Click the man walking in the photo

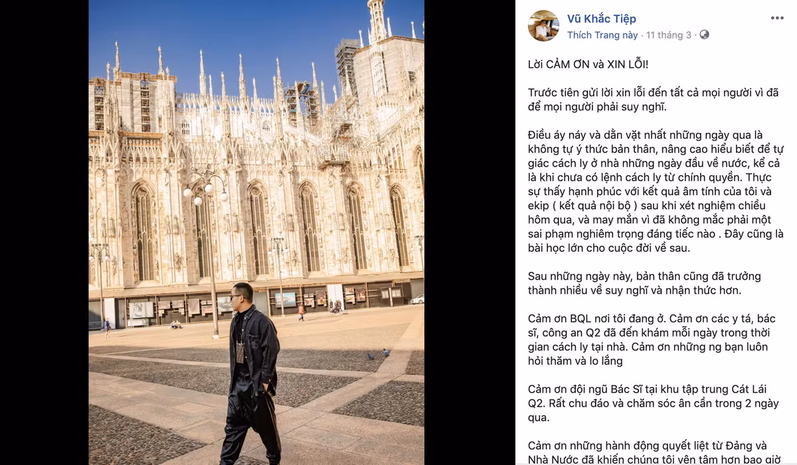click(x=252, y=373)
